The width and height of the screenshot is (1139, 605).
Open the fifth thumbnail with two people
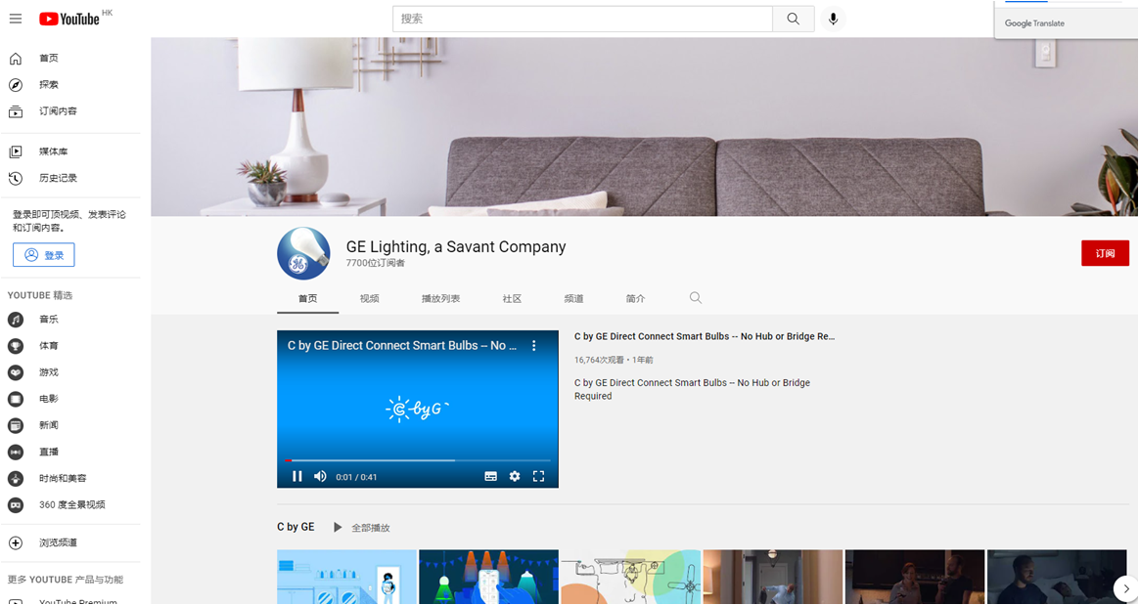[915, 577]
